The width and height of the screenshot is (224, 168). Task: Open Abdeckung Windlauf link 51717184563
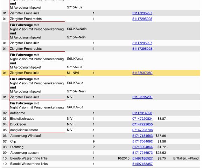click(142, 136)
